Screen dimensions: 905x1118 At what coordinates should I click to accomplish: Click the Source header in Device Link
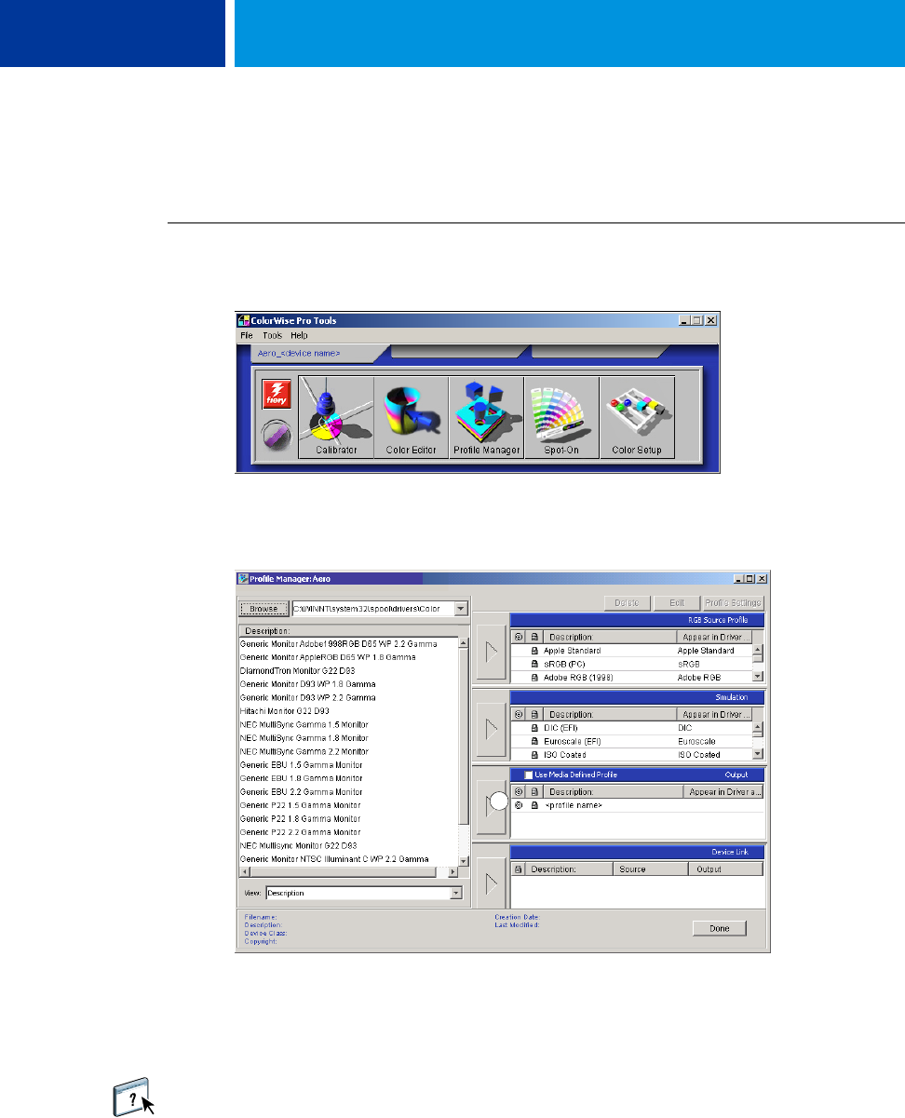point(650,869)
